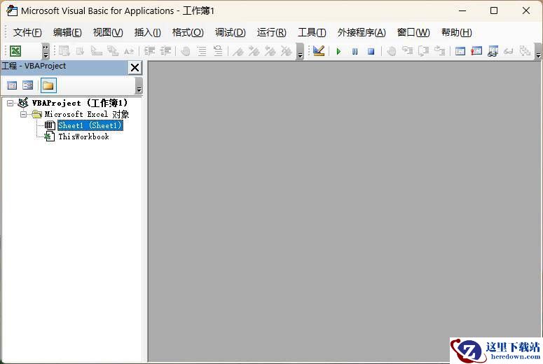Run the macro with green play button
543x364 pixels.
pos(338,51)
